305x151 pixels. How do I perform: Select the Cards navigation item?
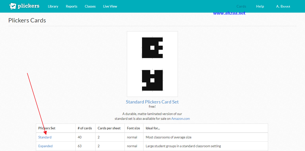pyautogui.click(x=241, y=6)
